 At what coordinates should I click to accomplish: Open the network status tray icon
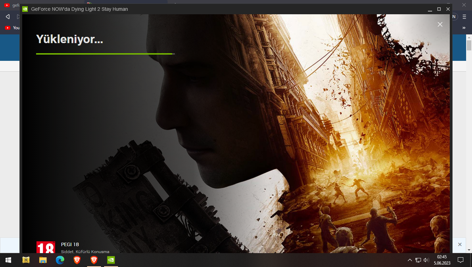(418, 260)
